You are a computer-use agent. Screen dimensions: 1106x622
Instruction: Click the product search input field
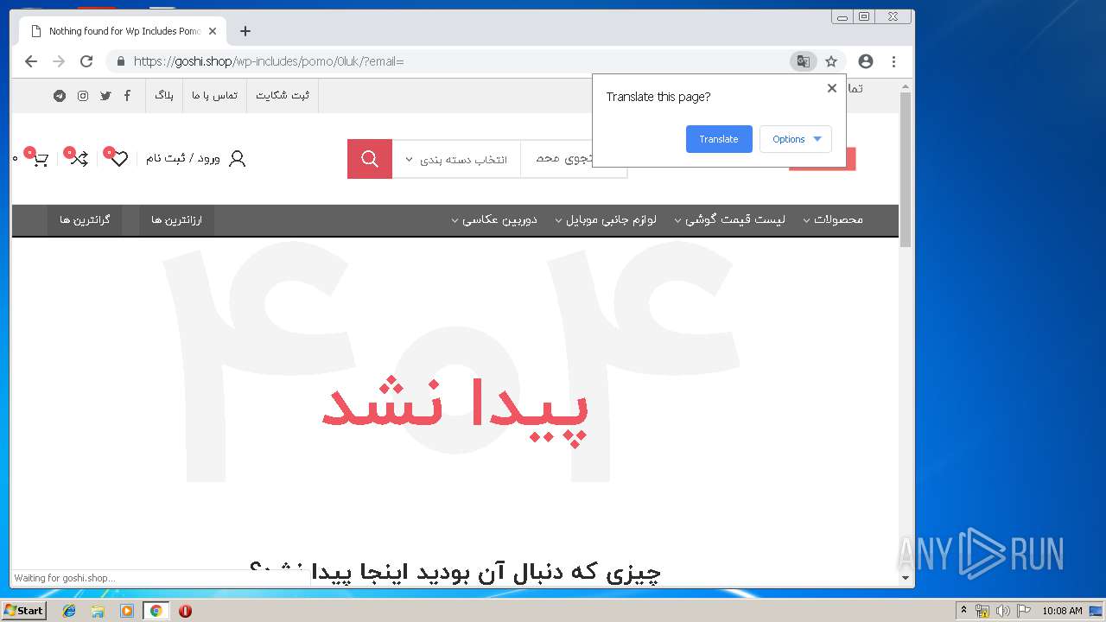coord(574,160)
